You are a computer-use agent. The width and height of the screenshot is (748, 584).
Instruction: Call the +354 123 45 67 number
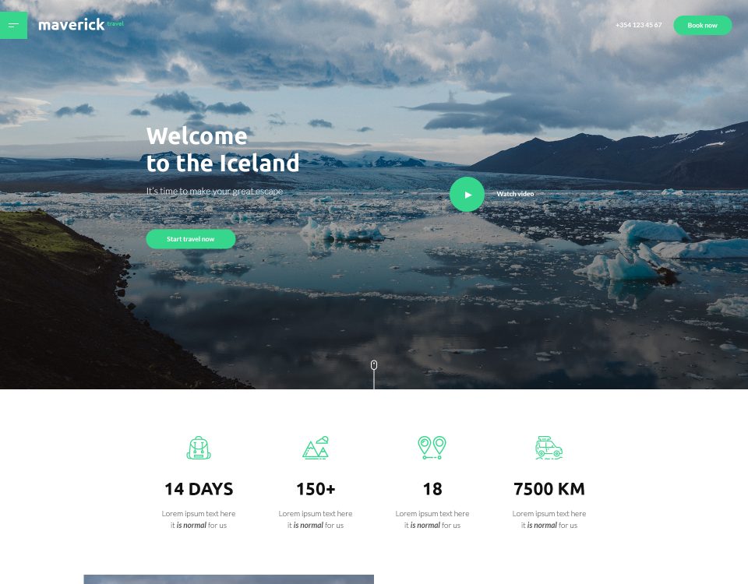click(x=638, y=25)
